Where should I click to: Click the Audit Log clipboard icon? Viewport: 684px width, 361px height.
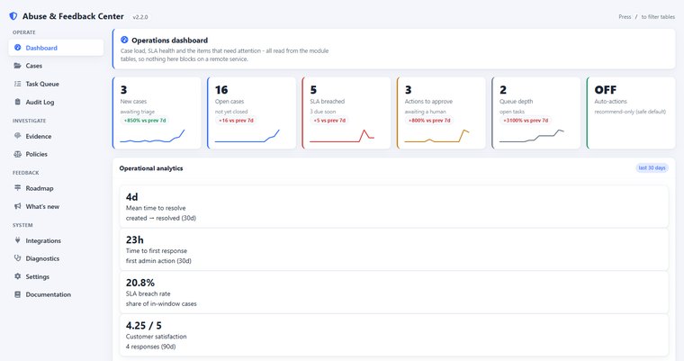(17, 102)
